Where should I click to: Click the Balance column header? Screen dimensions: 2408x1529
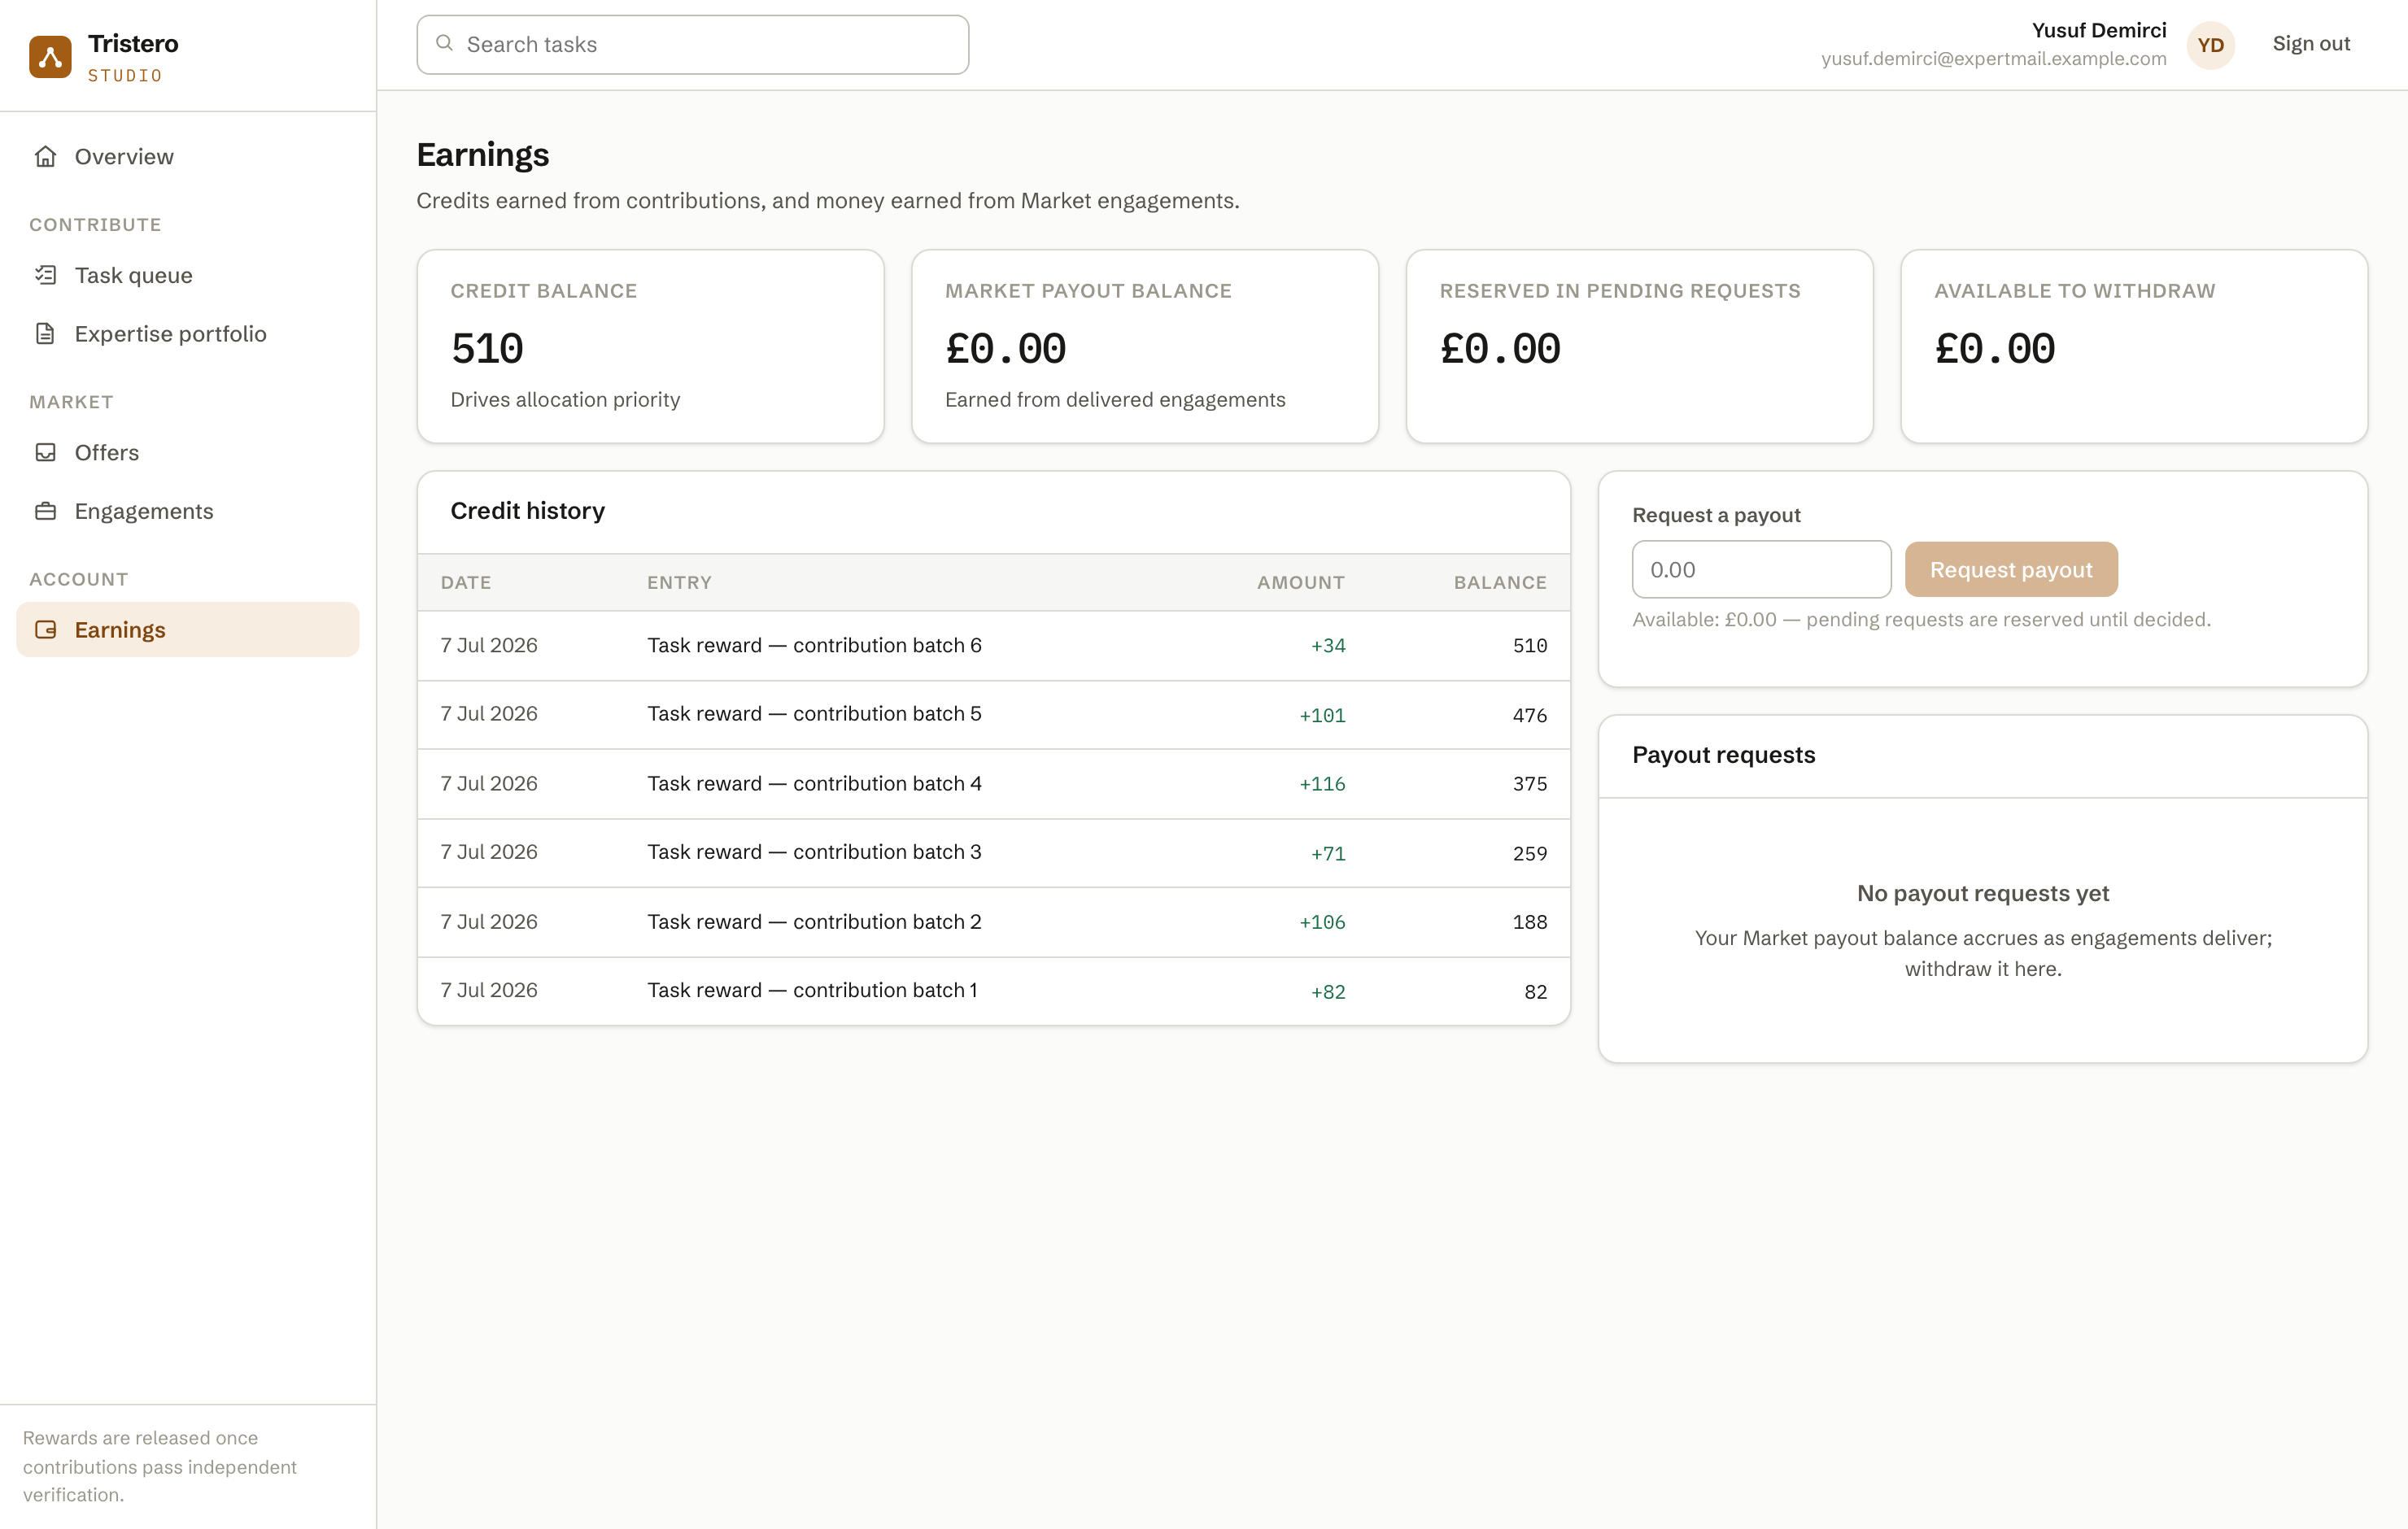click(x=1499, y=582)
